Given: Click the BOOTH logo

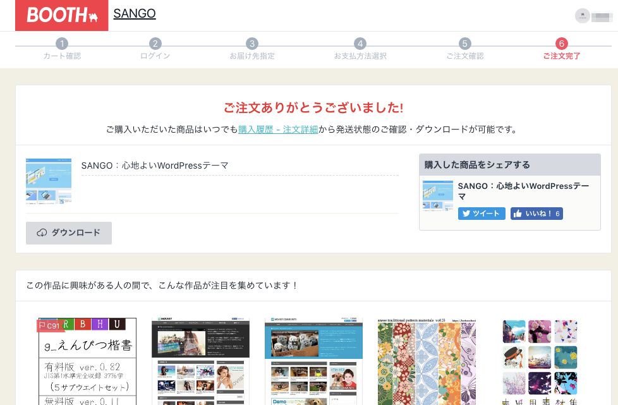Looking at the screenshot, I should (x=62, y=15).
